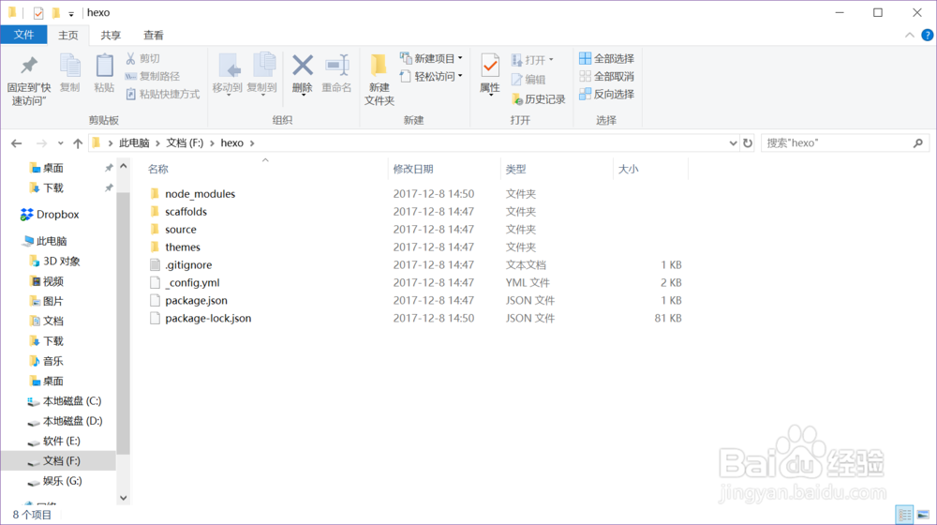Sort by the 修改日期 column header
Viewport: 937px width, 525px height.
pyautogui.click(x=413, y=170)
